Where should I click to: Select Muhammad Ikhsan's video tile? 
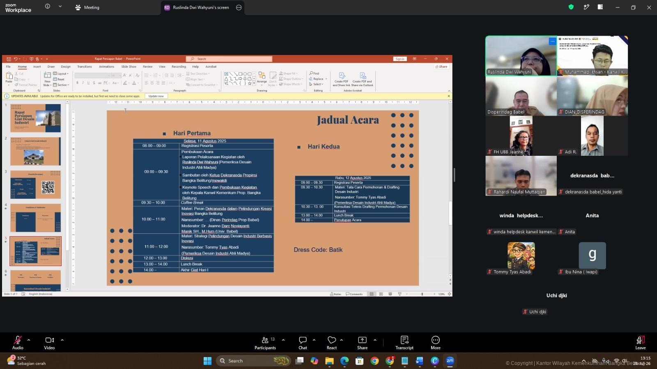click(x=592, y=56)
